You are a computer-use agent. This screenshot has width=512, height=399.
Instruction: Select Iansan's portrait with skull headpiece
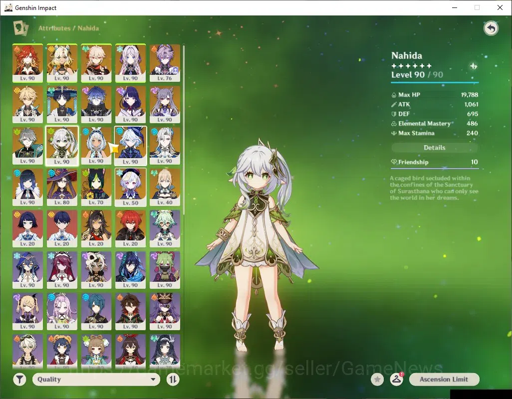pos(96,270)
